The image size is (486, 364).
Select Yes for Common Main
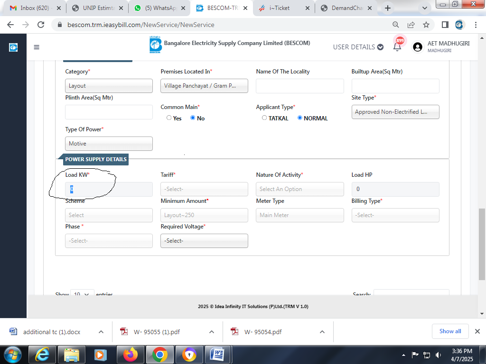[x=169, y=118]
